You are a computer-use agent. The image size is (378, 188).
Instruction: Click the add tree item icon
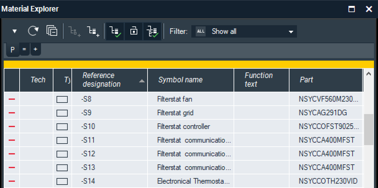[x=93, y=31]
